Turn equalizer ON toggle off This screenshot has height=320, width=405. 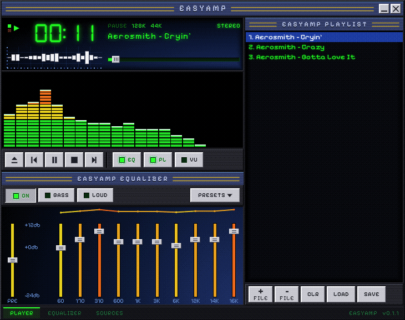pos(21,195)
